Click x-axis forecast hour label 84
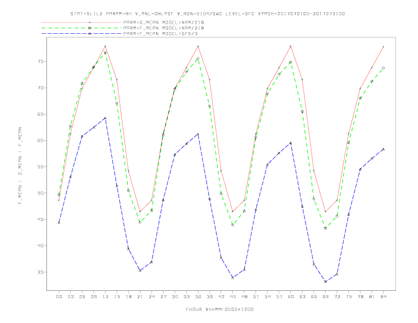The height and width of the screenshot is (323, 418). pos(384,297)
